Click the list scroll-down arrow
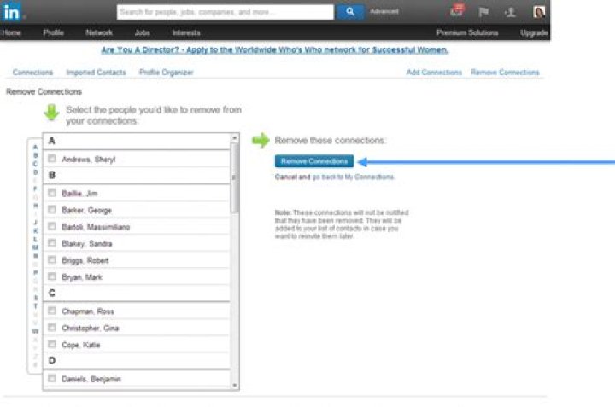The width and height of the screenshot is (615, 407). (x=235, y=386)
